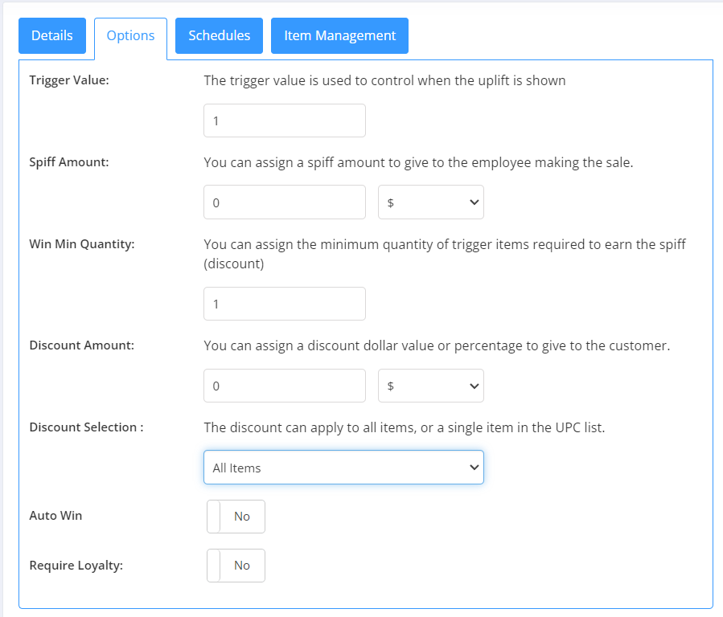Open the Schedules tab
Viewport: 723px width, 617px height.
[219, 35]
